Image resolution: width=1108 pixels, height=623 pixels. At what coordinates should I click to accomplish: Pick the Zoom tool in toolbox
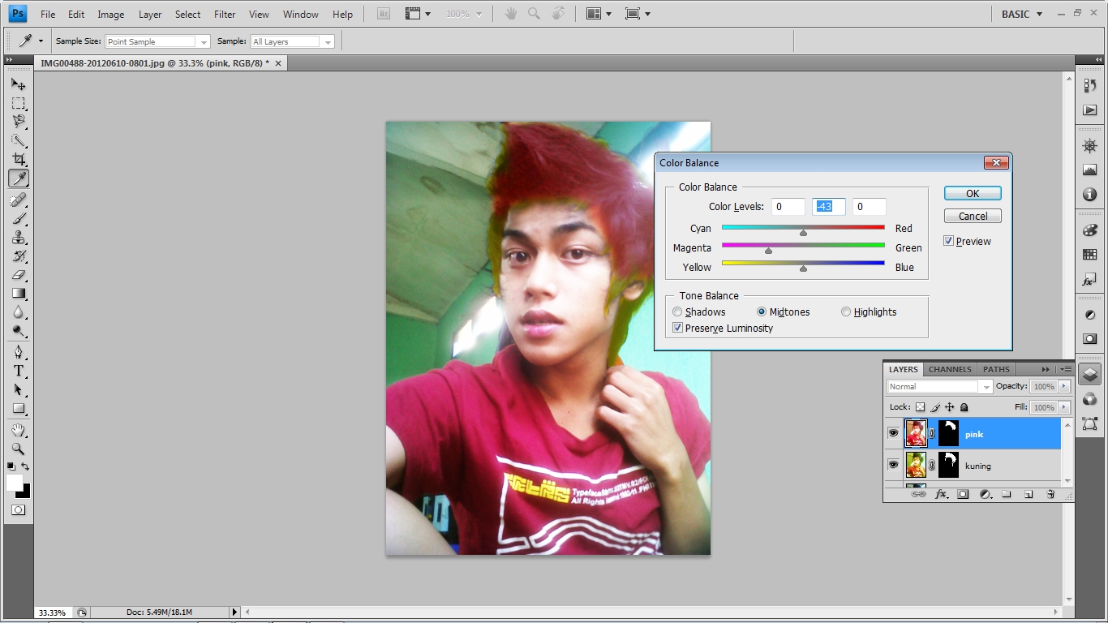click(x=18, y=449)
